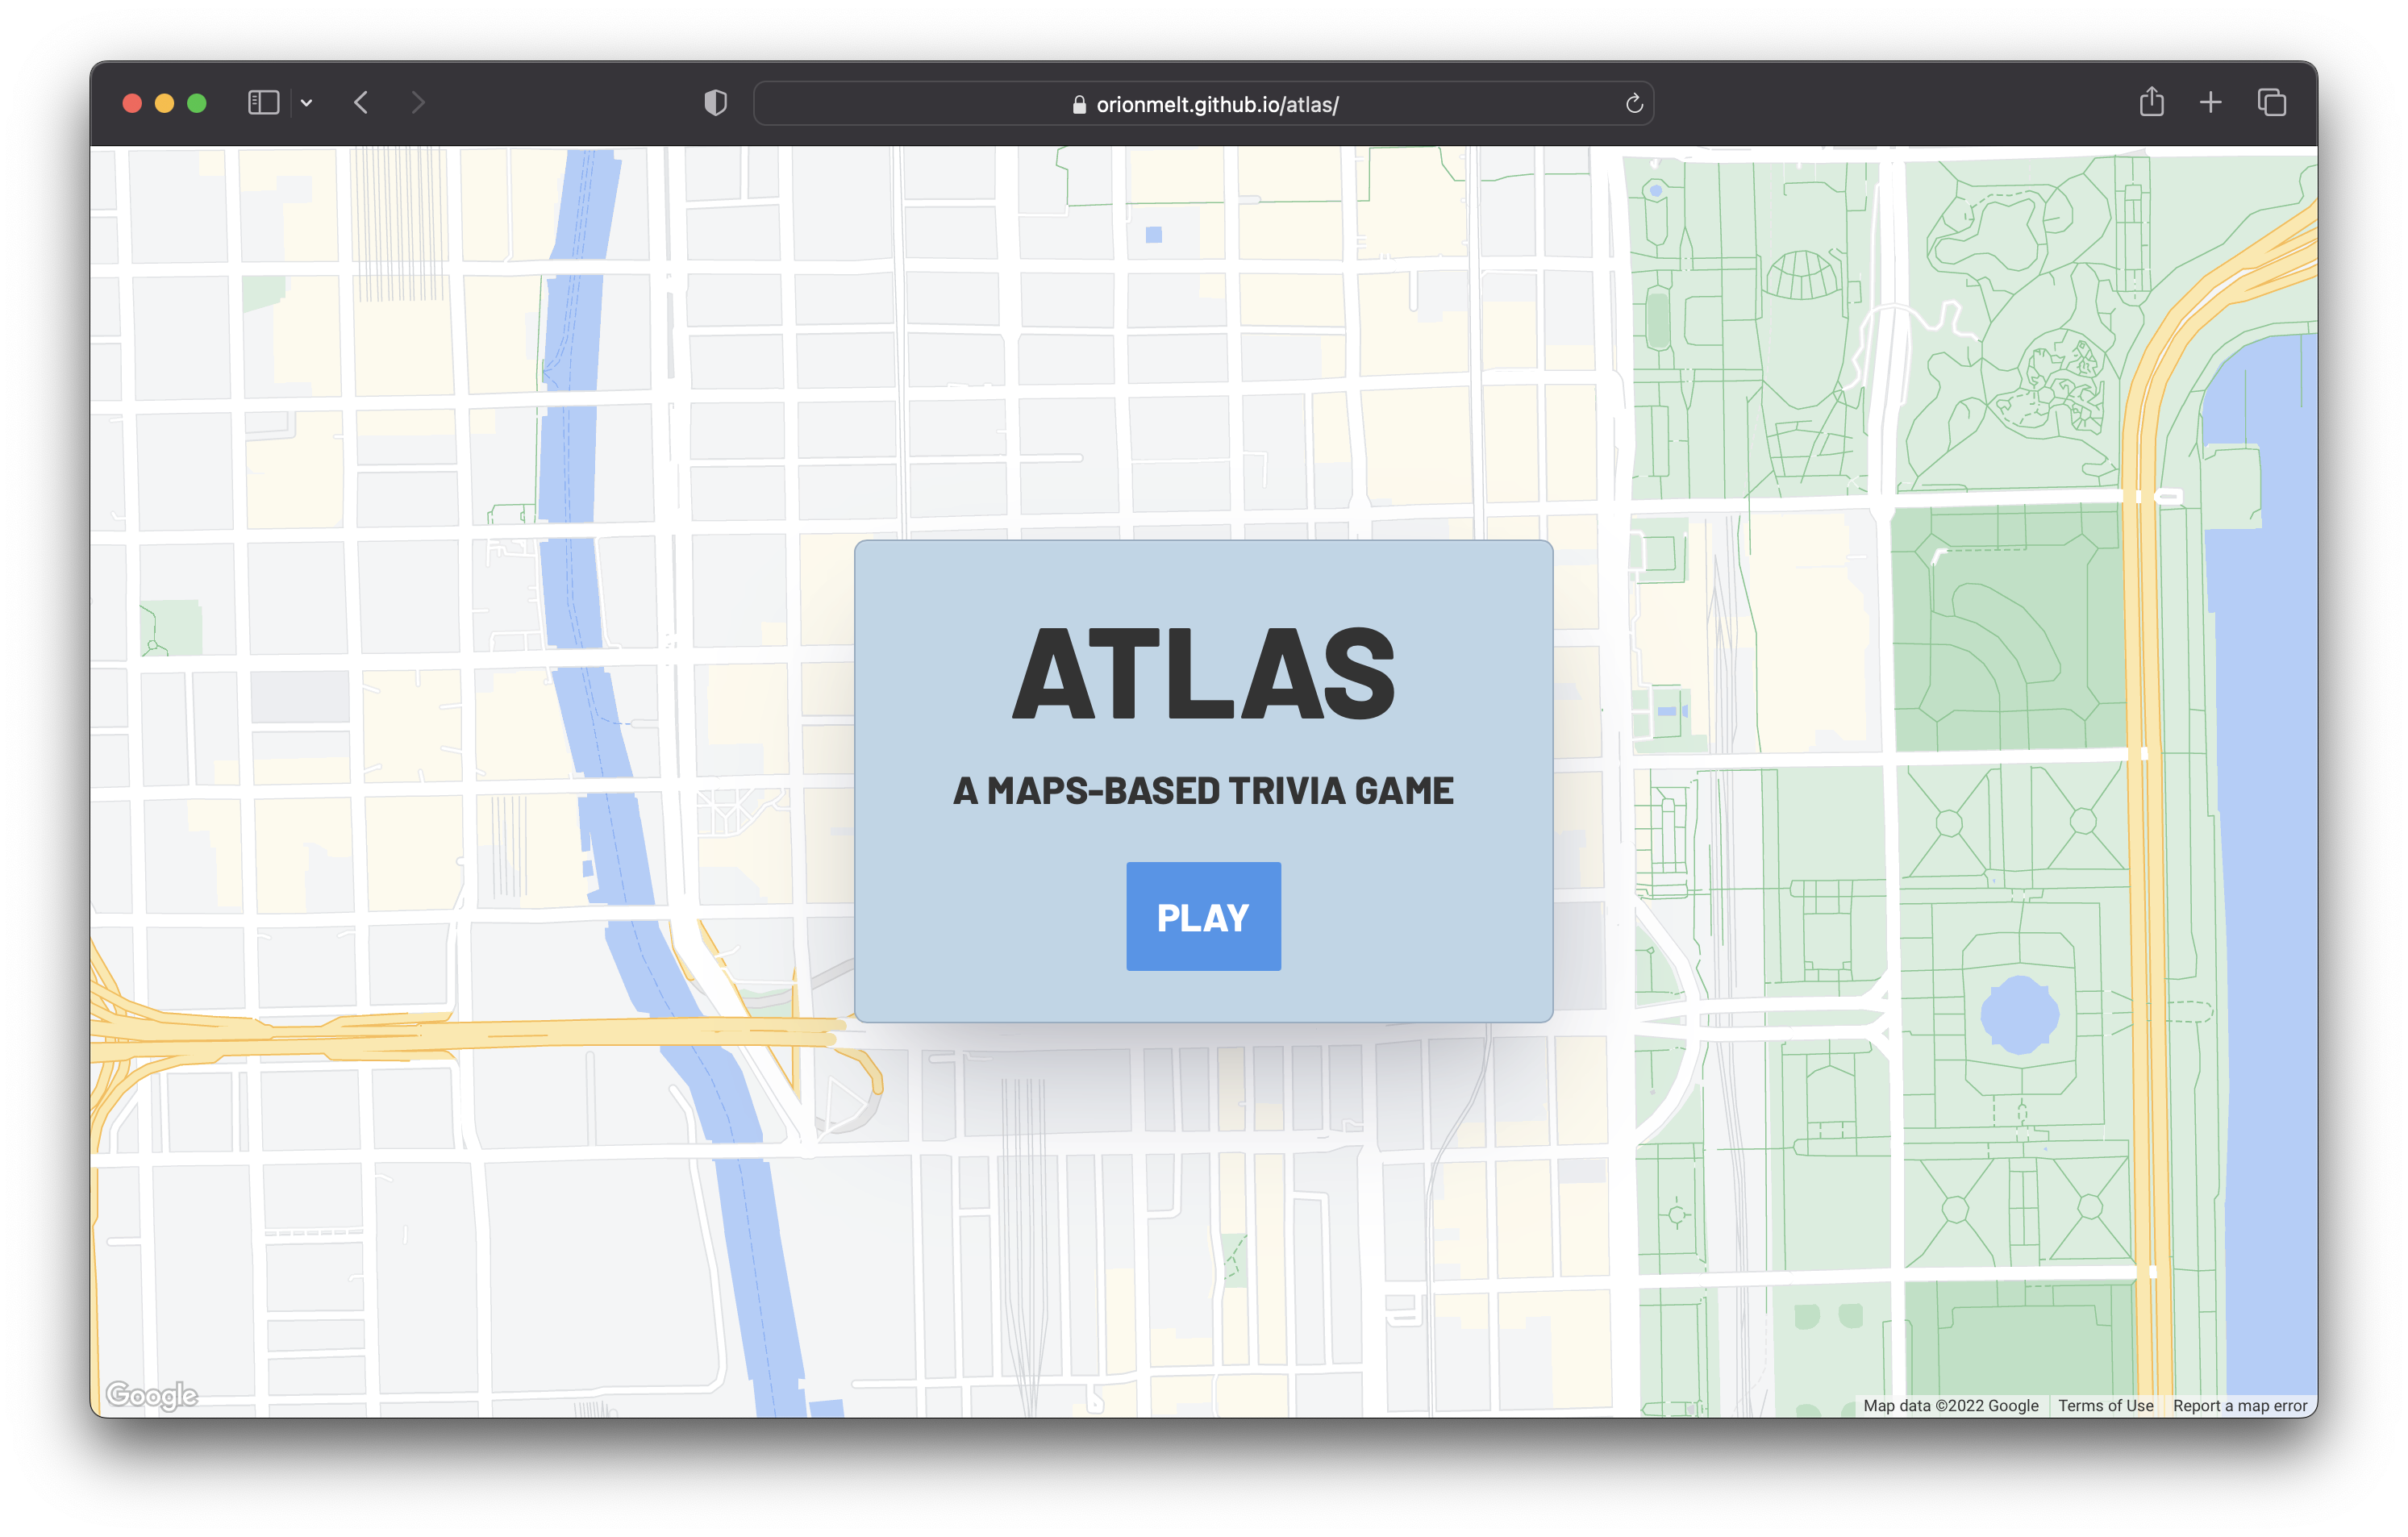Open a new tab with plus icon

[x=2210, y=102]
